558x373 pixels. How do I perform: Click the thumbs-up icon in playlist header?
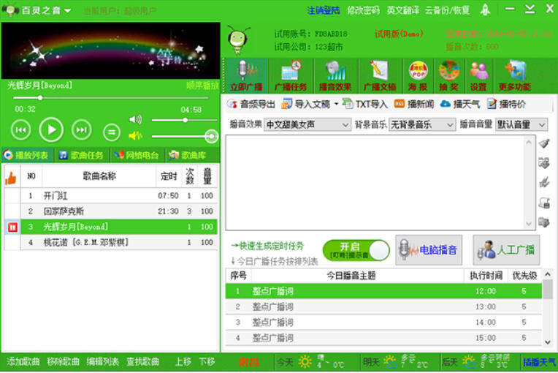pos(11,178)
